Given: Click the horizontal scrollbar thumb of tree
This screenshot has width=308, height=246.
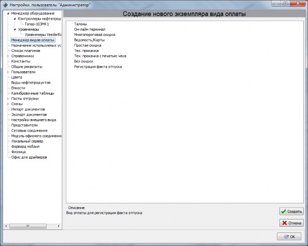Looking at the screenshot, I should tap(28, 226).
